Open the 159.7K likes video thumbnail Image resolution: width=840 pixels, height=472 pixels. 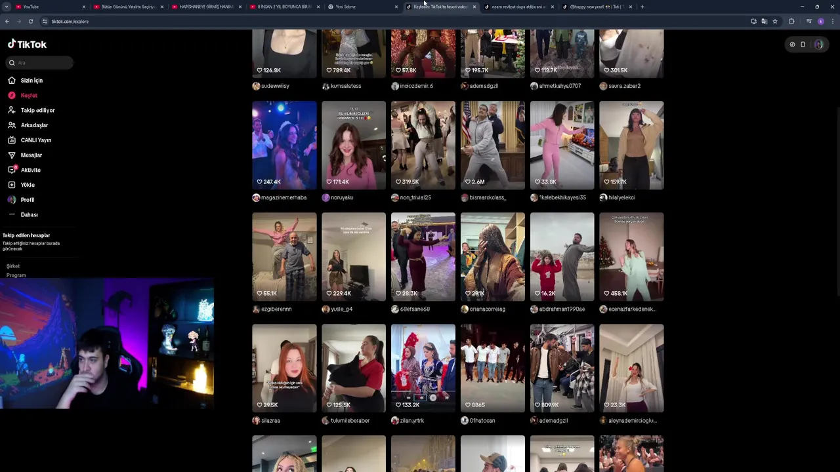pos(631,146)
